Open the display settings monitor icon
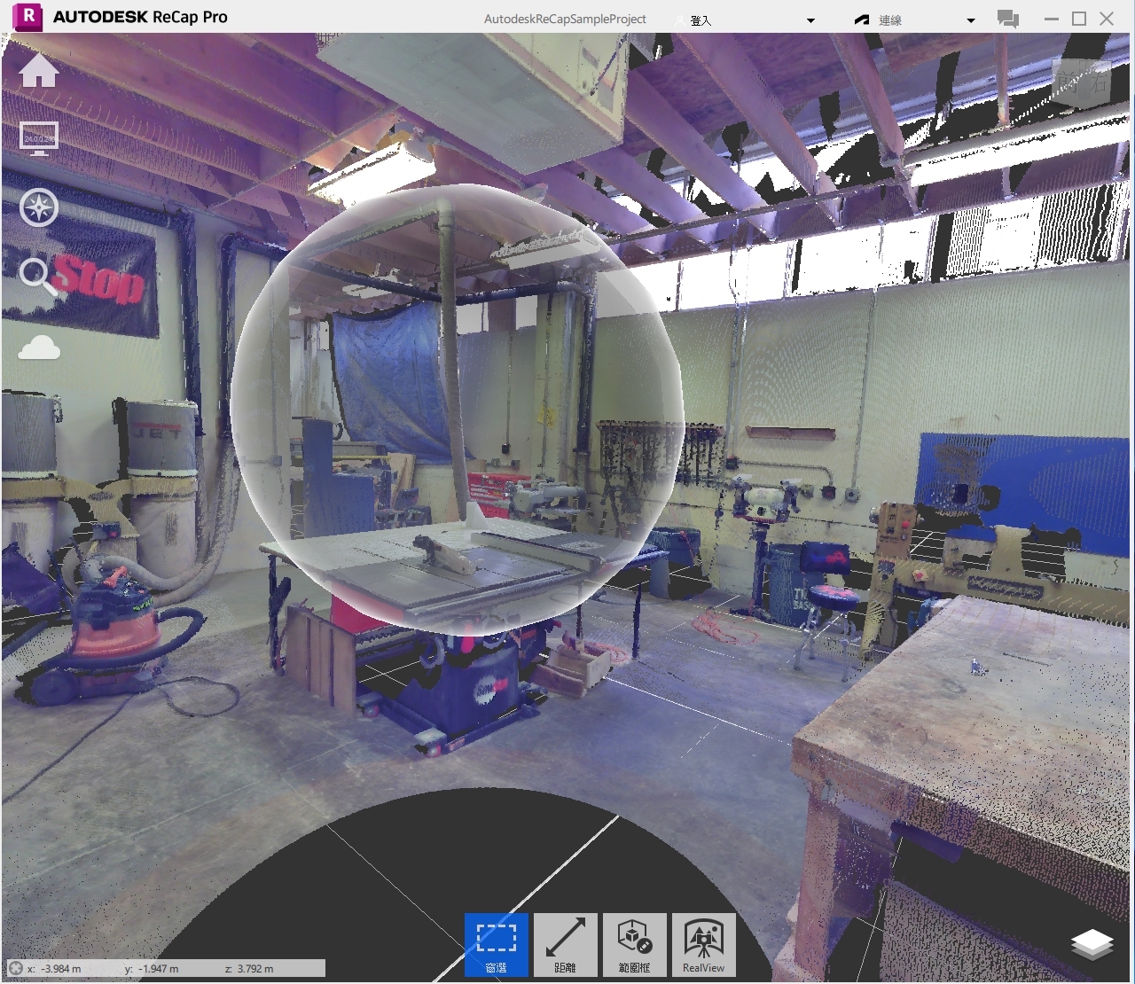Image resolution: width=1135 pixels, height=984 pixels. pos(39,138)
